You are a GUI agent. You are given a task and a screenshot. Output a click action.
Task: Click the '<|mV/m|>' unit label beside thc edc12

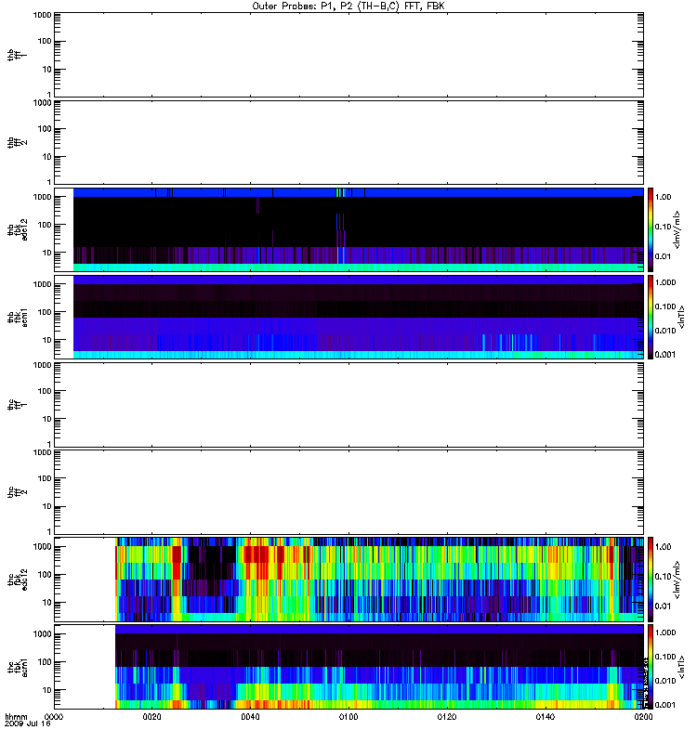[x=677, y=580]
